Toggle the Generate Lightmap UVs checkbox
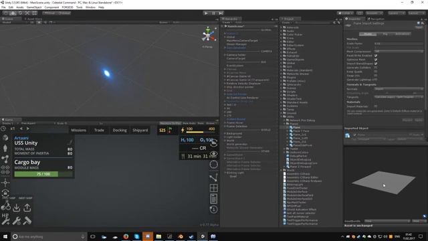This screenshot has height=241, width=428. pyautogui.click(x=376, y=80)
